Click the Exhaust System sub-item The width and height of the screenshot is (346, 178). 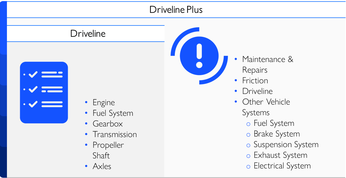280,155
